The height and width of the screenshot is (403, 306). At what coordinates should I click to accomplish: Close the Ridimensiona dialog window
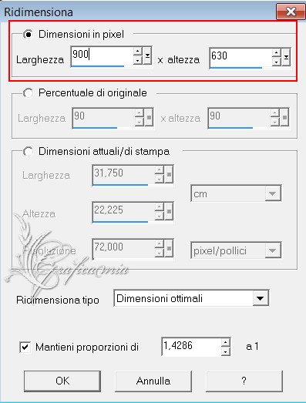pyautogui.click(x=291, y=12)
